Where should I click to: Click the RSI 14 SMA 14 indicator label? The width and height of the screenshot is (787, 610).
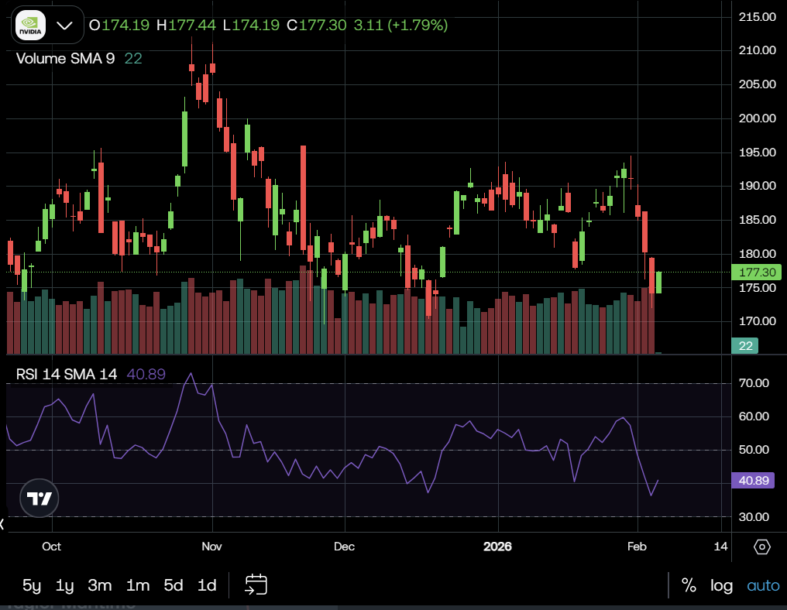(x=67, y=374)
